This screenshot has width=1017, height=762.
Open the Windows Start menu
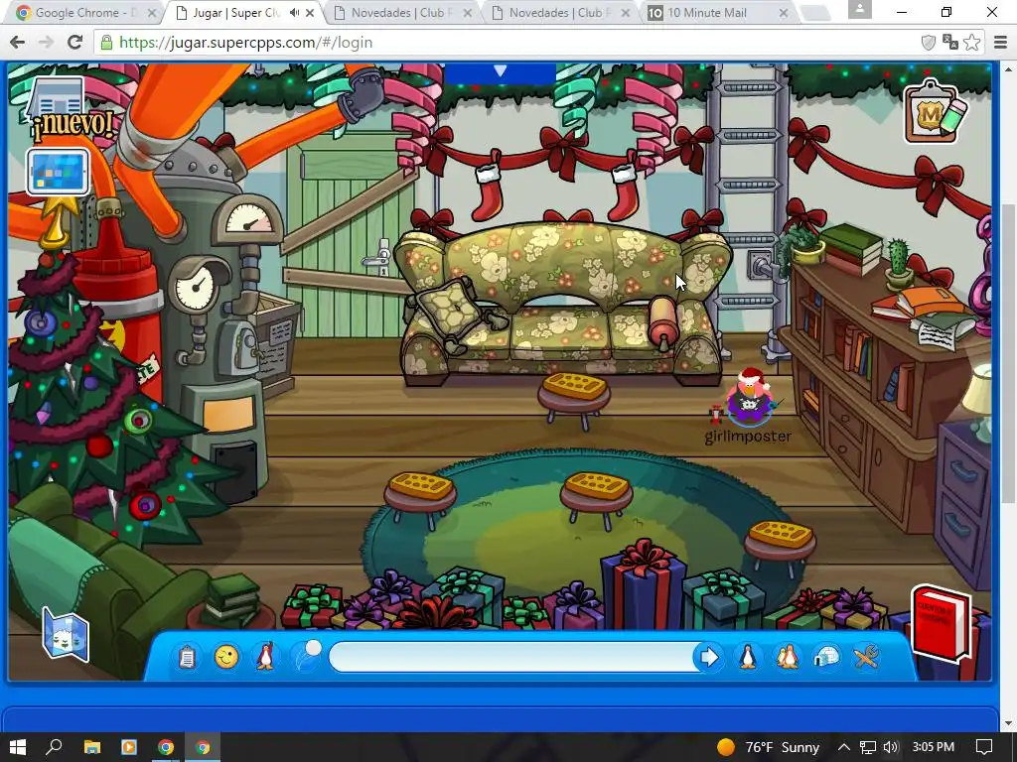pyautogui.click(x=18, y=746)
